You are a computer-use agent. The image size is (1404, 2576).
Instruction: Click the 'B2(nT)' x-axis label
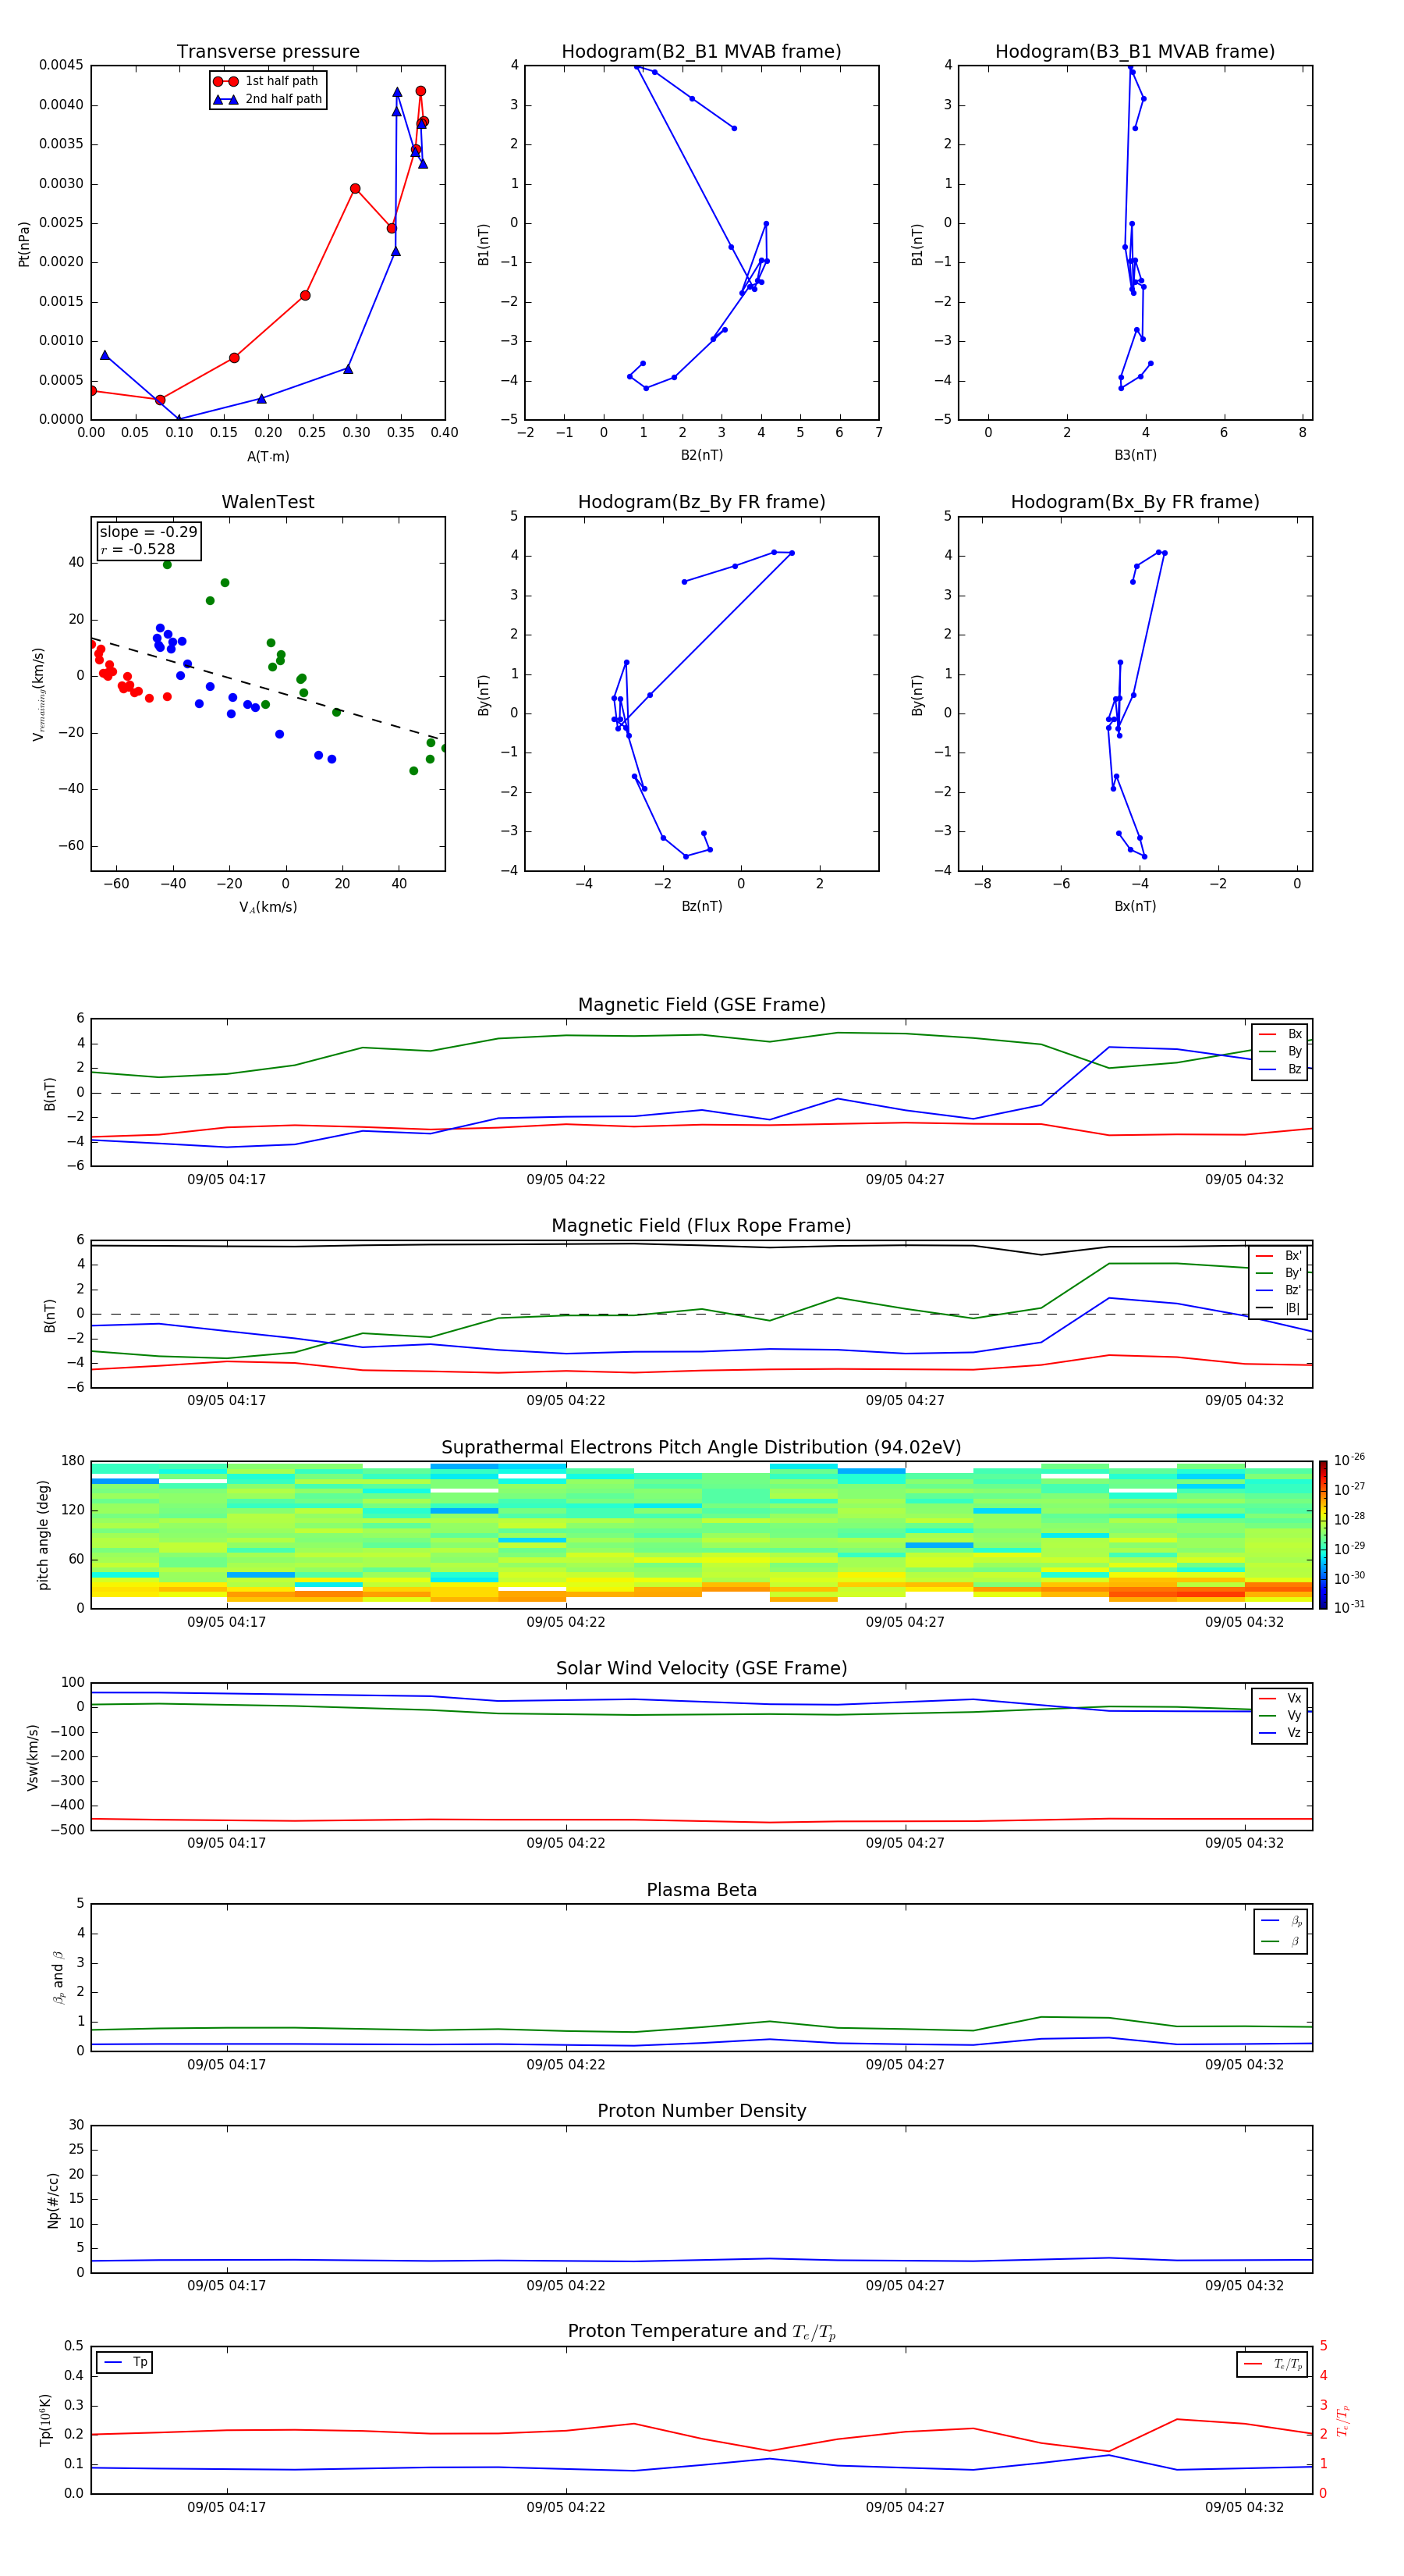coord(701,455)
